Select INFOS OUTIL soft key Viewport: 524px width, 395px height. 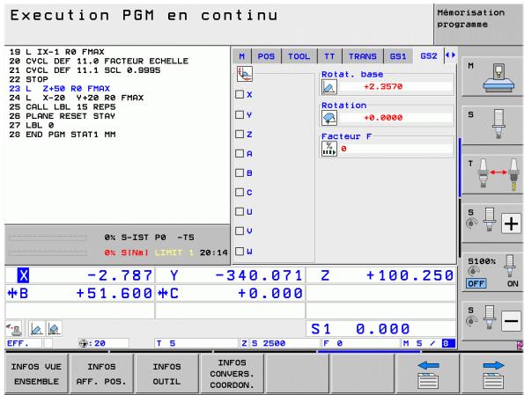[x=166, y=374]
